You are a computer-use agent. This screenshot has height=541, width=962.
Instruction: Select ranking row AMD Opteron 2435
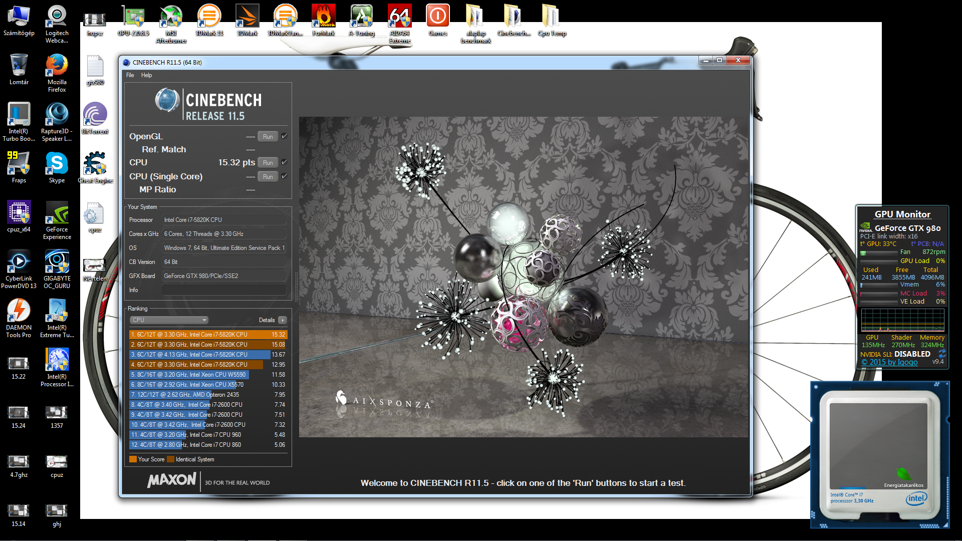(208, 395)
